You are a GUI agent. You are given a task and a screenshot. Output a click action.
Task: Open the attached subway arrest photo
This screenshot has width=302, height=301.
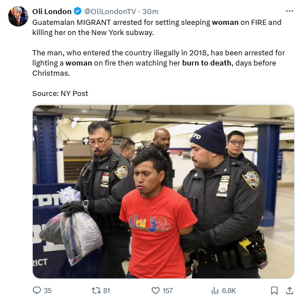[163, 191]
